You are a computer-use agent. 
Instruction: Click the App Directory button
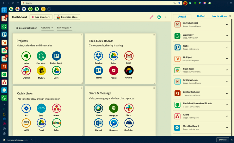pyautogui.click(x=41, y=17)
